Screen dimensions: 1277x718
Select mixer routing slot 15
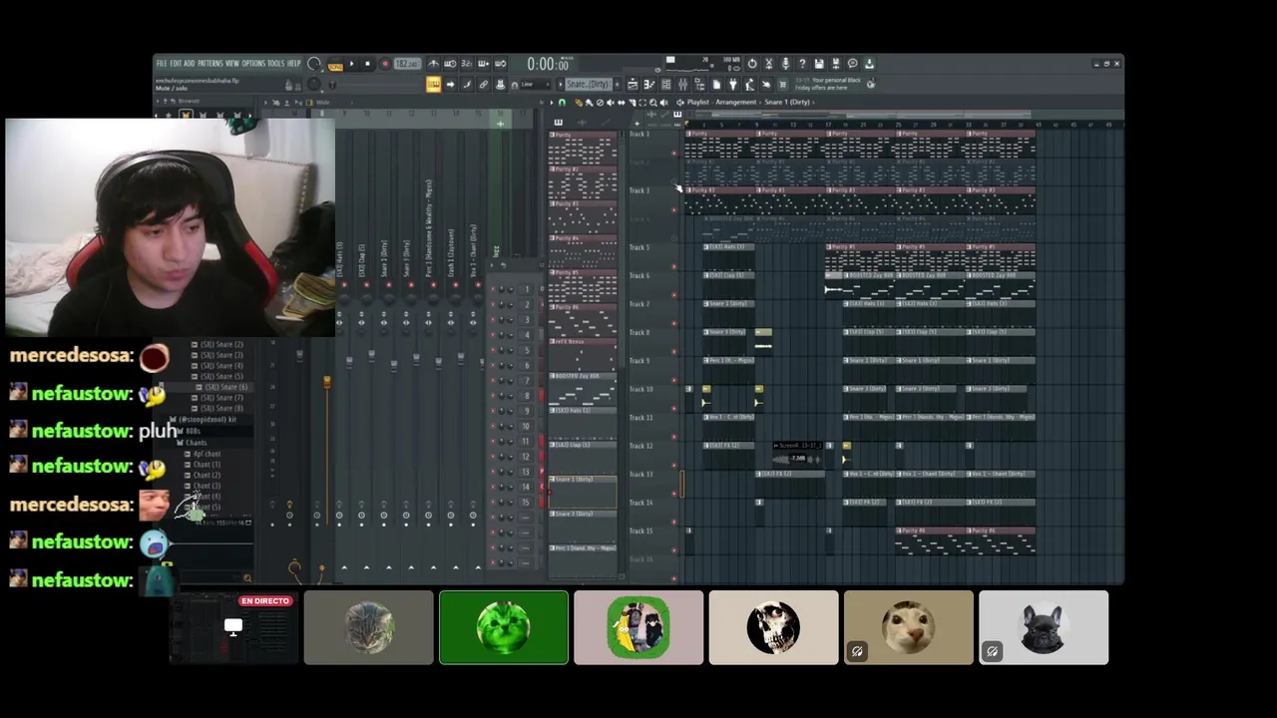[x=526, y=502]
